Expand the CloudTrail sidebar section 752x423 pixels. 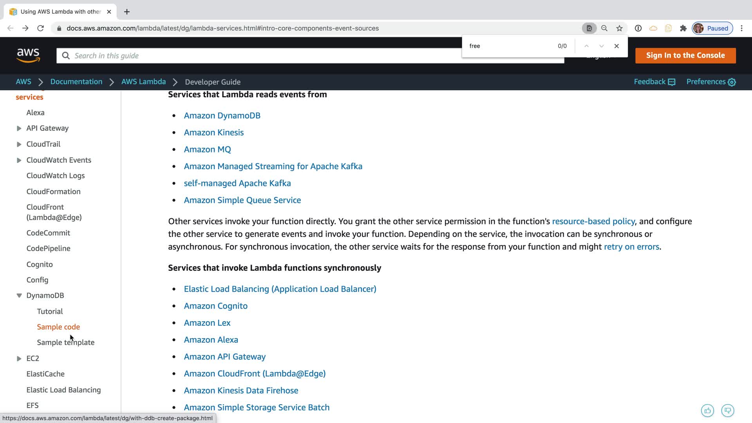(x=19, y=144)
